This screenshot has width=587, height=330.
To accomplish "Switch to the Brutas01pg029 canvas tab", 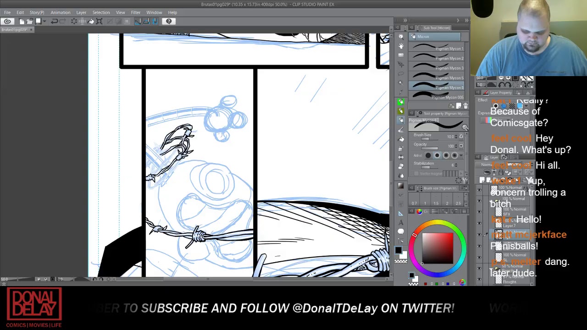I will pos(14,30).
